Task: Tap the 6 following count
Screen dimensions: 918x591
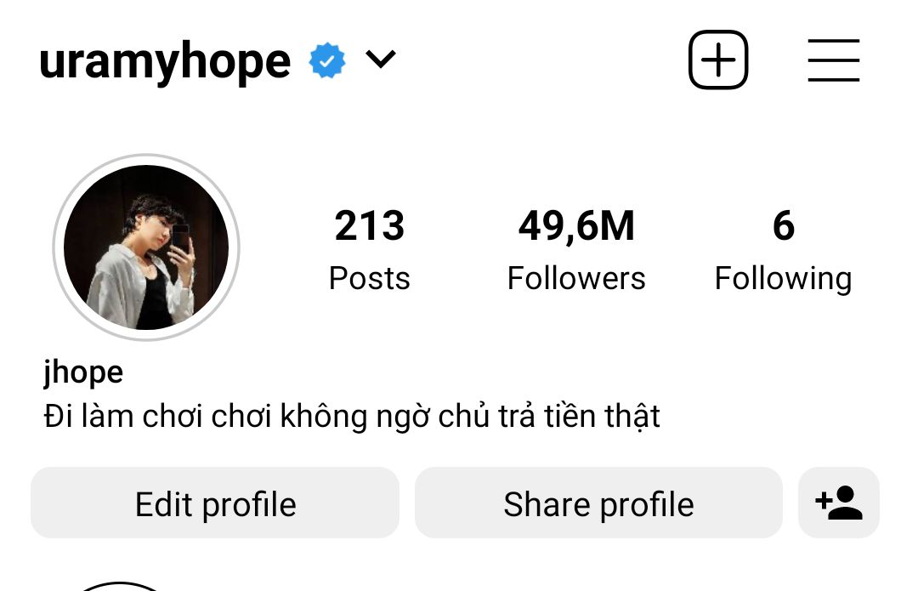Action: 784,225
